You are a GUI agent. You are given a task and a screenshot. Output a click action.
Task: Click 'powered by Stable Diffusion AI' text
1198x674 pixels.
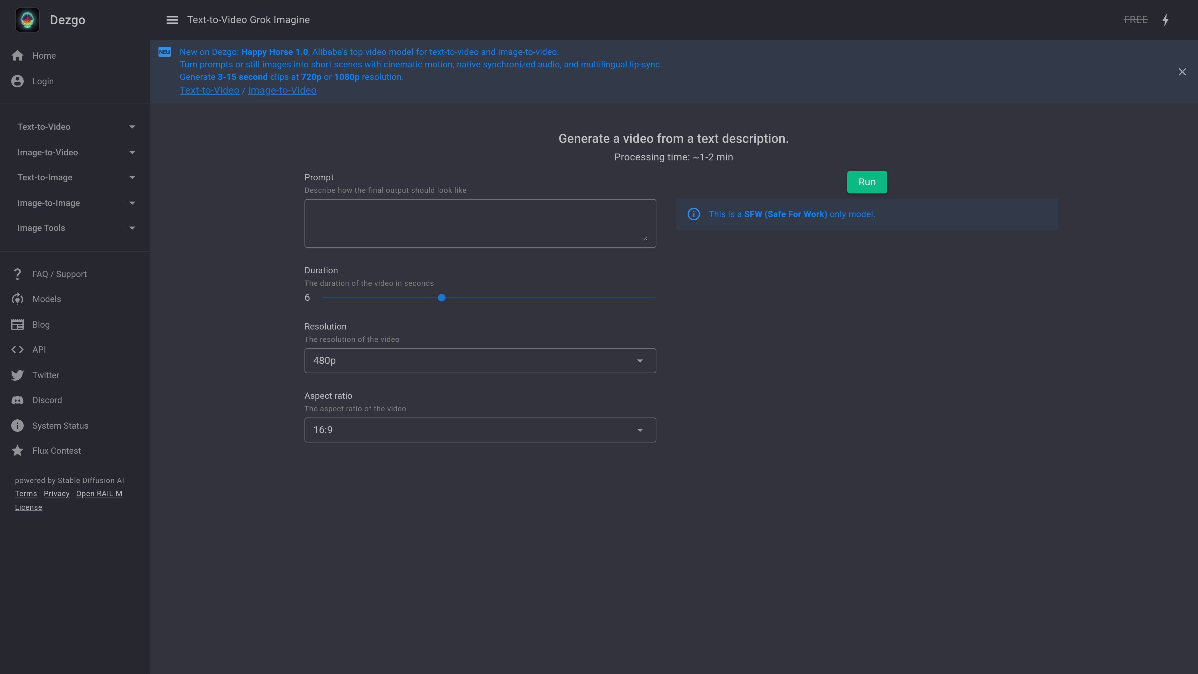point(69,481)
